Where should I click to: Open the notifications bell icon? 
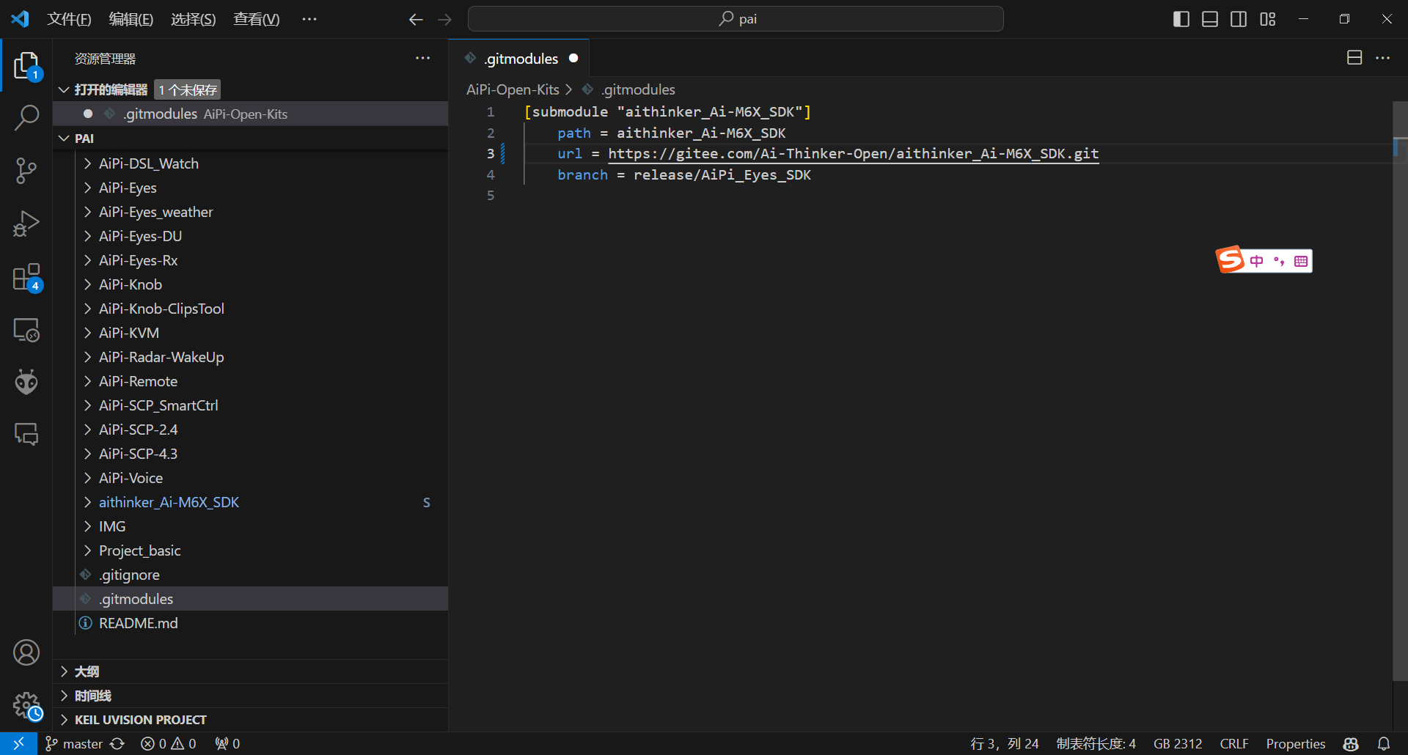(x=1384, y=743)
